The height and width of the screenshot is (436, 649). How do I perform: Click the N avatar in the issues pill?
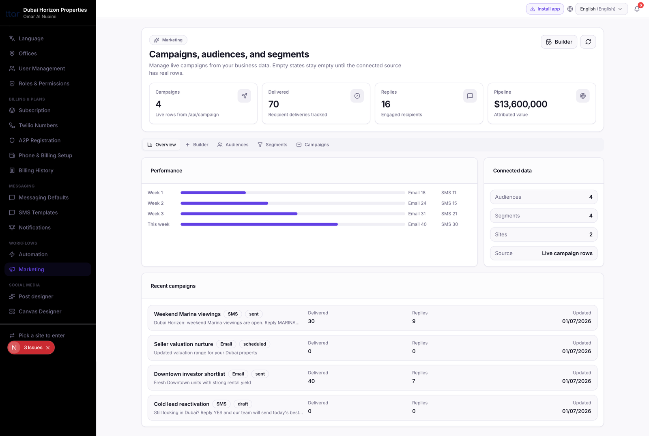tap(14, 348)
